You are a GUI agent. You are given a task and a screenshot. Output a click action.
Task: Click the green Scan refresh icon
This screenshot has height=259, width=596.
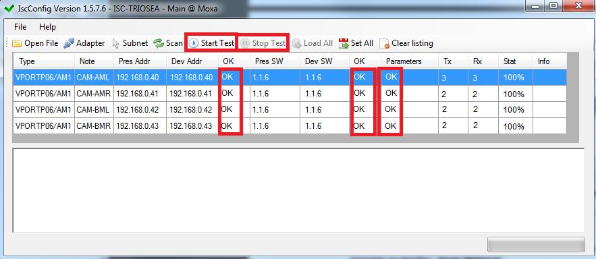click(x=158, y=43)
